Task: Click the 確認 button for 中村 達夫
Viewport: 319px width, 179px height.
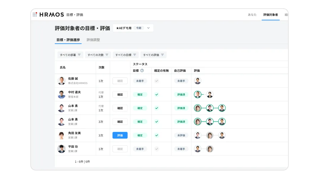Action: tap(120, 94)
